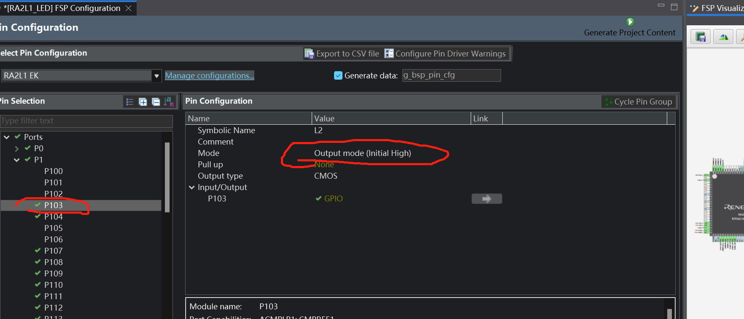Click the green mirror icon in FSP Visualization
744x319 pixels.
click(723, 37)
